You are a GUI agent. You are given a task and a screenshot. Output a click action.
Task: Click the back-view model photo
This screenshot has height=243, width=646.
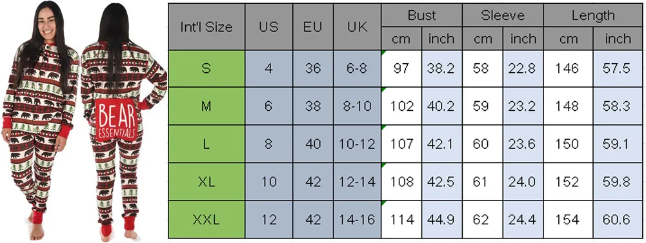pos(123,122)
